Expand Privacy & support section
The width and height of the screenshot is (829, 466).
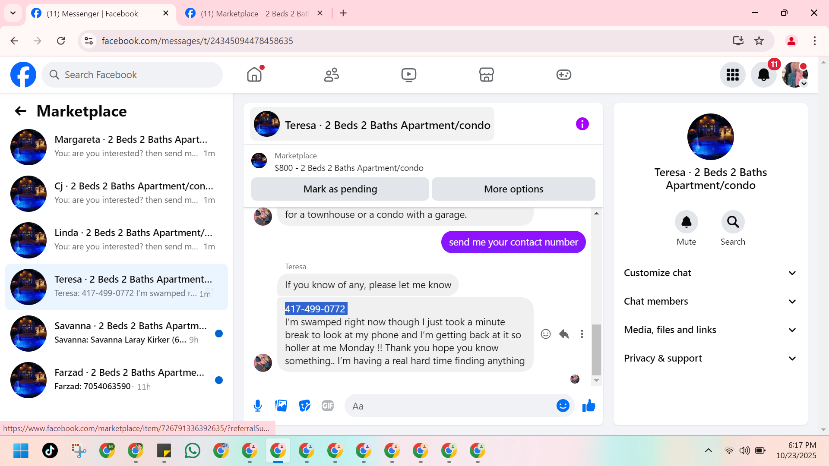[710, 358]
